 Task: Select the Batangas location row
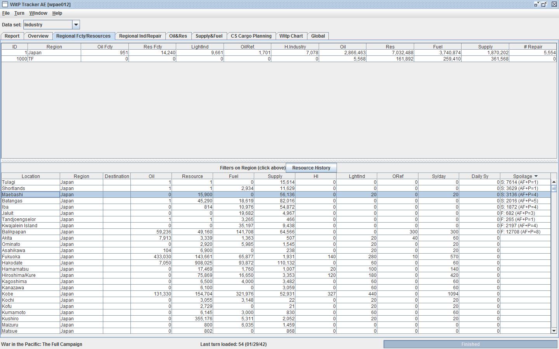click(x=276, y=201)
